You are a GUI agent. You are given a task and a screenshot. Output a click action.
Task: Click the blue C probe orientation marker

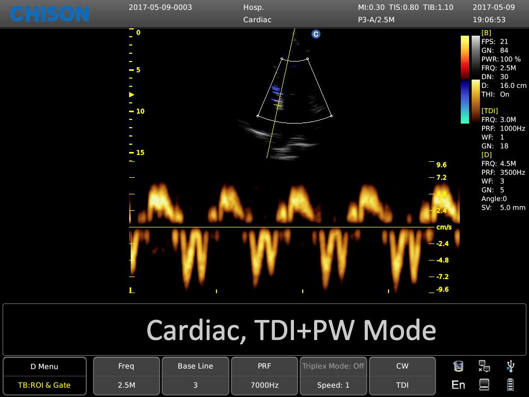point(316,34)
